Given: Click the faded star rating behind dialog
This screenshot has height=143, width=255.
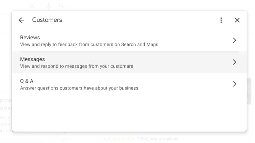Looking at the screenshot, I should click(x=123, y=139).
